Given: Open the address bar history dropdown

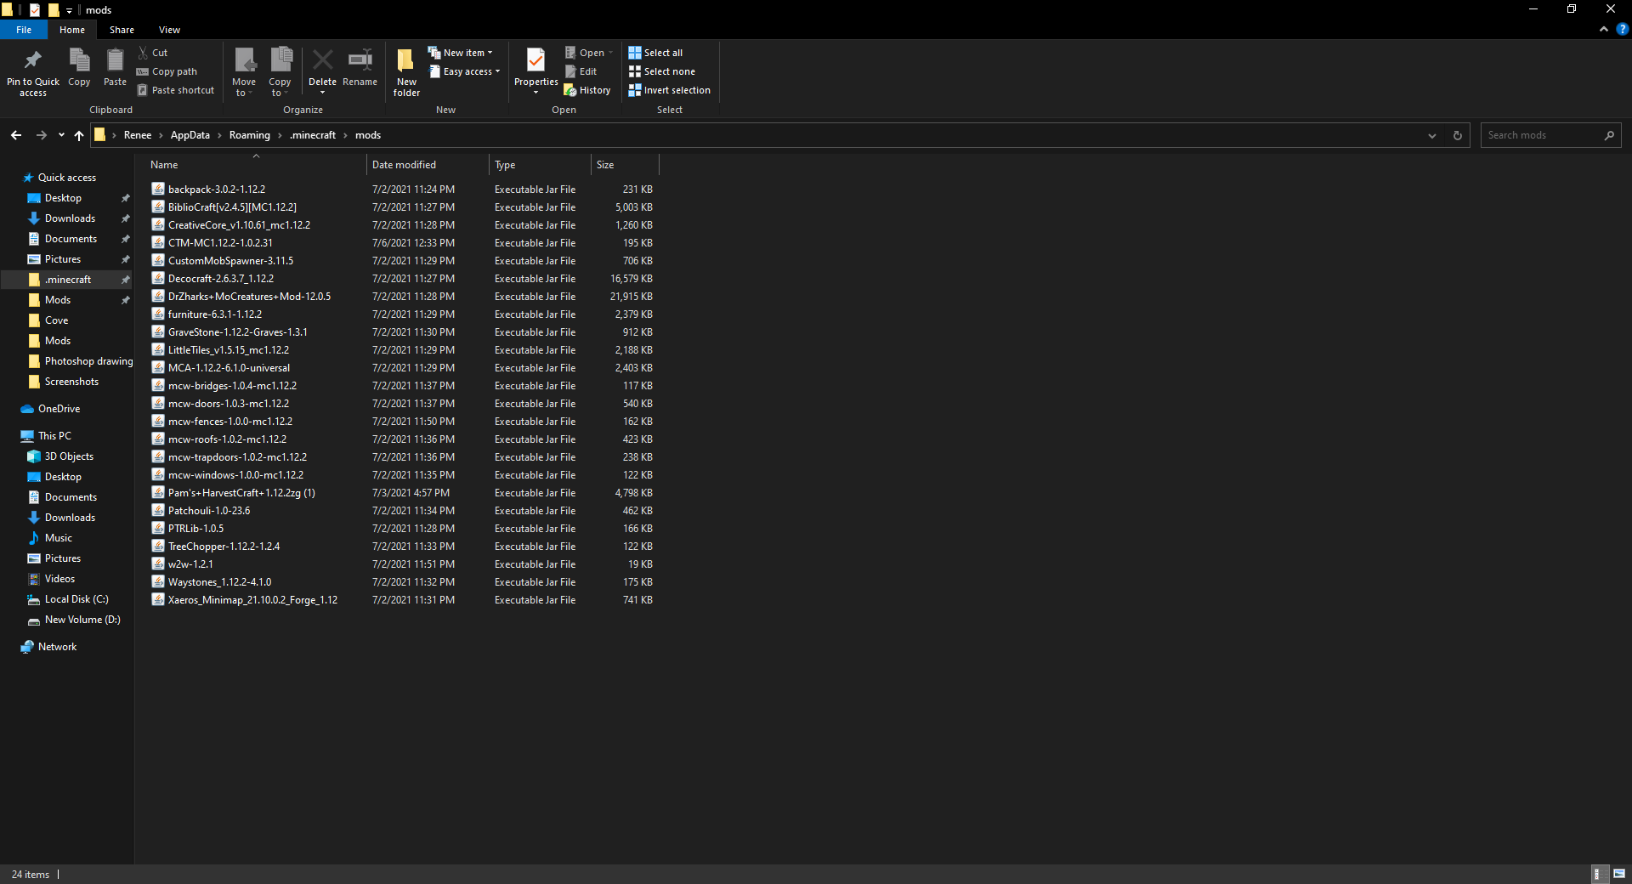Looking at the screenshot, I should pos(1432,135).
